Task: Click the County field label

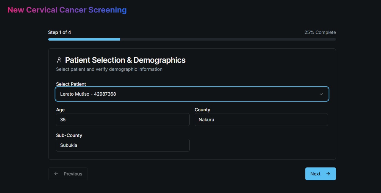Action: [x=202, y=110]
